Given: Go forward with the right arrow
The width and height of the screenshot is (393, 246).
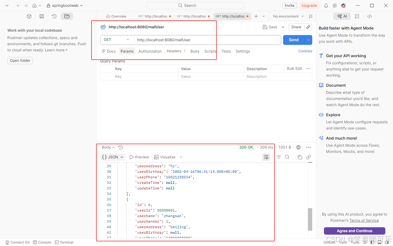Looking at the screenshot, I should (26, 6).
